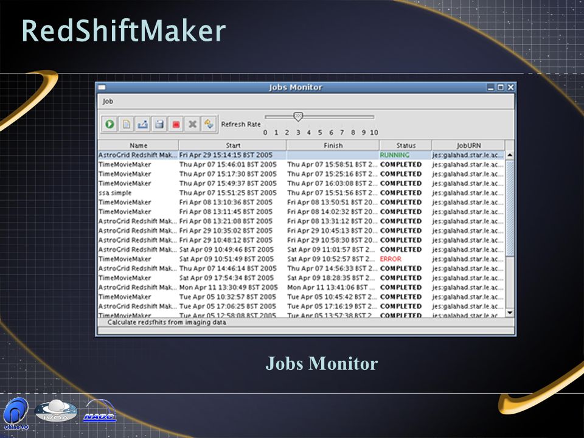Screen dimensions: 584x438
Task: Click finish time starting 'Sat Apr 09 10:52:57'
Action: click(x=331, y=259)
